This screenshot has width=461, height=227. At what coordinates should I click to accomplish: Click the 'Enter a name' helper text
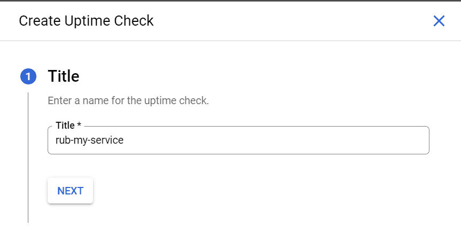click(x=128, y=100)
